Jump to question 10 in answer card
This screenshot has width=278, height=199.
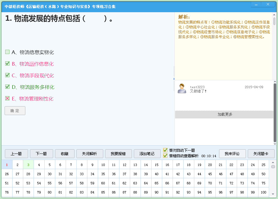click(x=103, y=165)
